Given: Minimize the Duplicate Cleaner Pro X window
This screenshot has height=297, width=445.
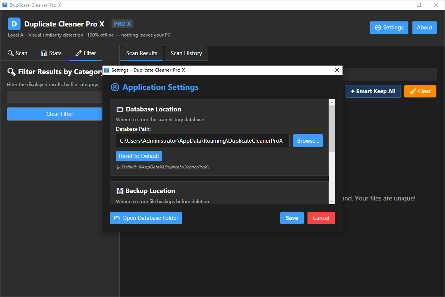Looking at the screenshot, I should coord(402,5).
